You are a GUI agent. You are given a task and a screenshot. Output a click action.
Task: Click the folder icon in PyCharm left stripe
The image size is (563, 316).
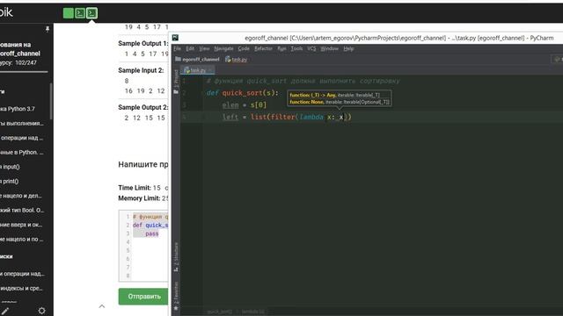[176, 91]
